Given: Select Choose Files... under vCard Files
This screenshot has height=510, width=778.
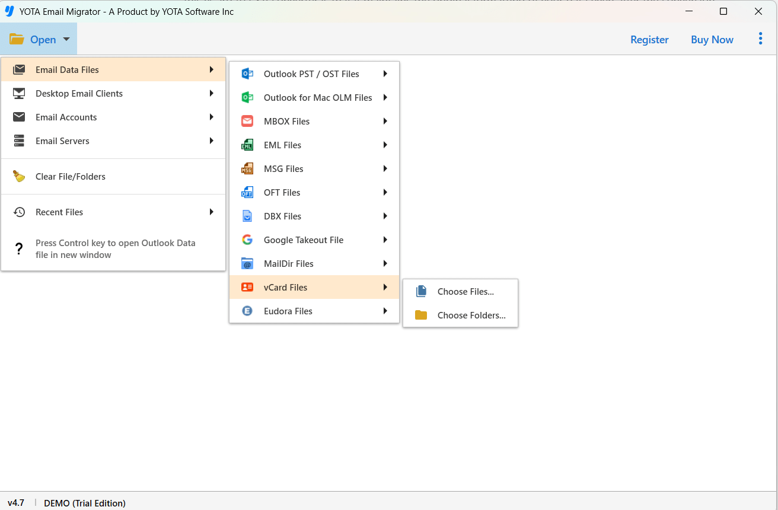Looking at the screenshot, I should click(x=465, y=292).
